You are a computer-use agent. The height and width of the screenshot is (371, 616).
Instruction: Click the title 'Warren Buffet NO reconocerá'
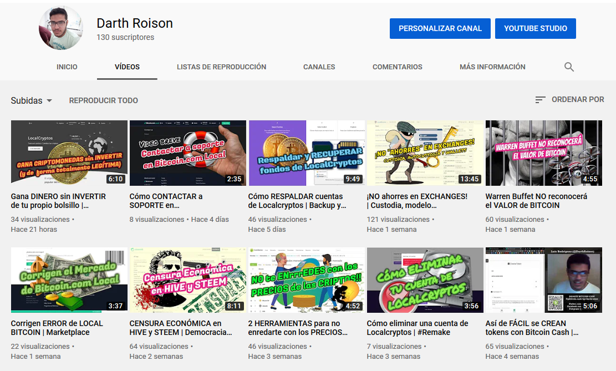[536, 201]
